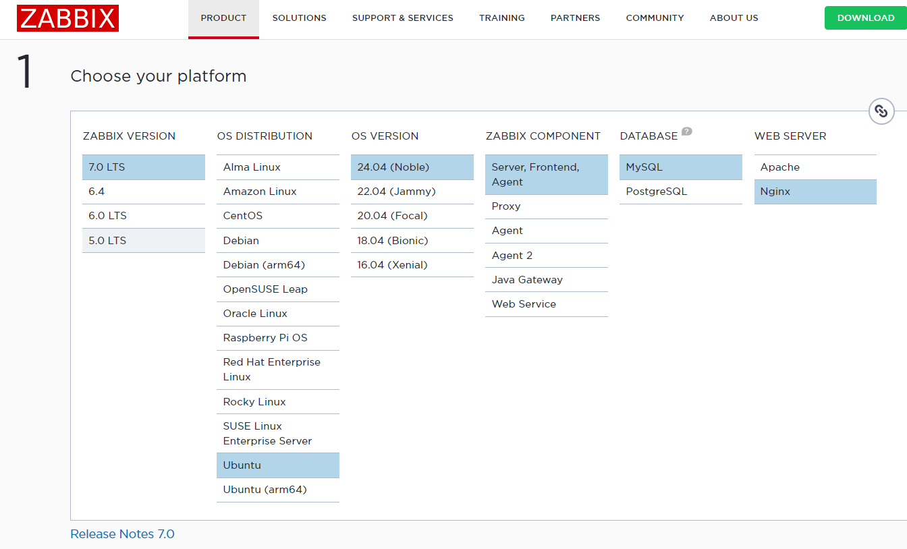Pick Apache as the web server
The width and height of the screenshot is (907, 549).
click(x=815, y=167)
